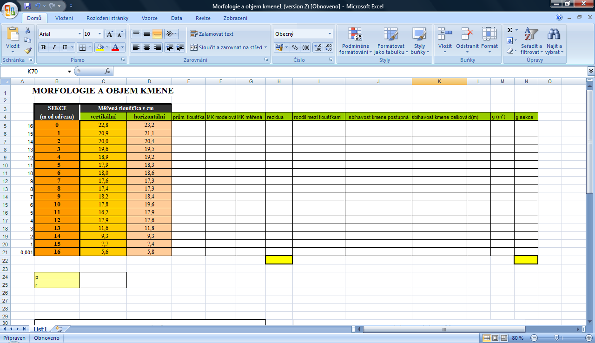Open the font size 10 dropdown
Image resolution: width=595 pixels, height=343 pixels.
(x=100, y=34)
